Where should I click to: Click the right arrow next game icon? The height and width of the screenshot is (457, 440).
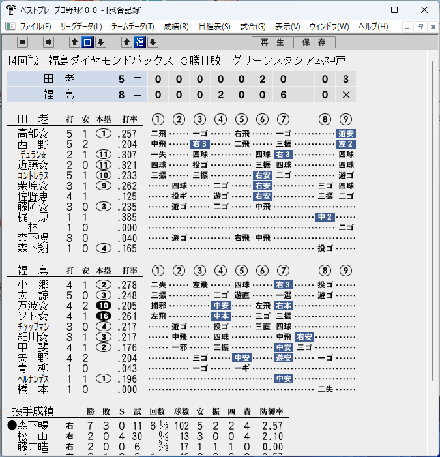pos(48,42)
